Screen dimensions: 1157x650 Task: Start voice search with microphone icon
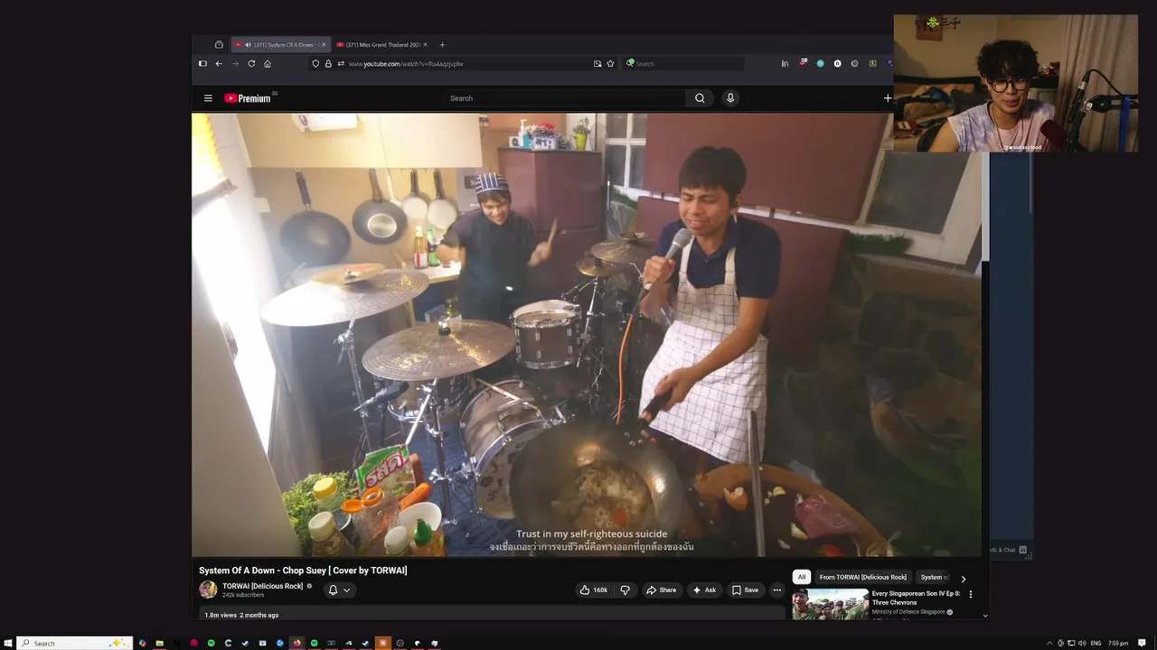pos(730,98)
